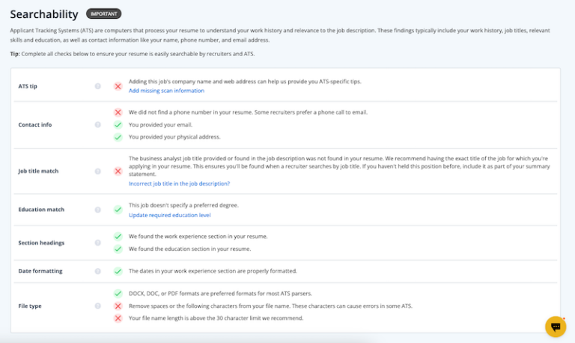
Task: Click the Searchability heading
Action: point(43,13)
